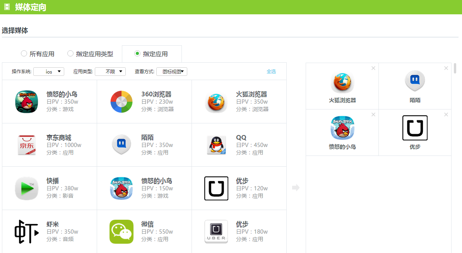This screenshot has width=462, height=253.
Task: Click the 陌陌 label in the selected panel
Action: click(415, 100)
